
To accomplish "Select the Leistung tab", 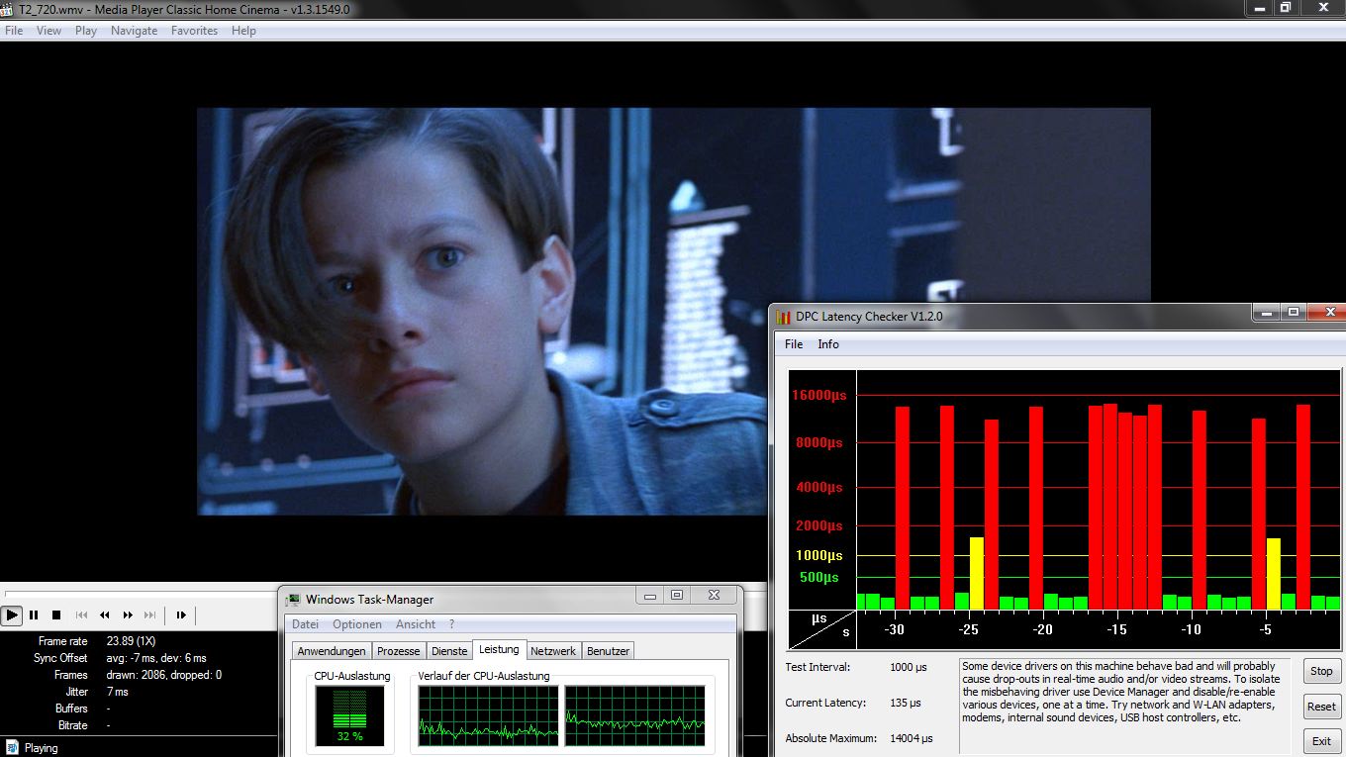I will click(x=499, y=649).
